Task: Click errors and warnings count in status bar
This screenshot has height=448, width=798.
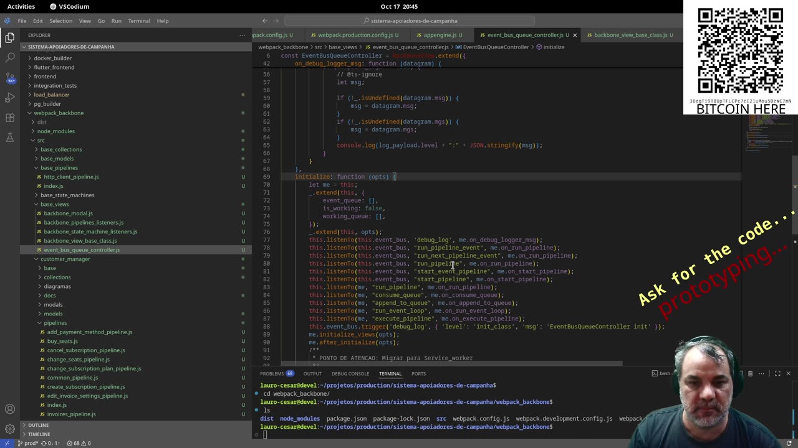Action: [x=79, y=443]
